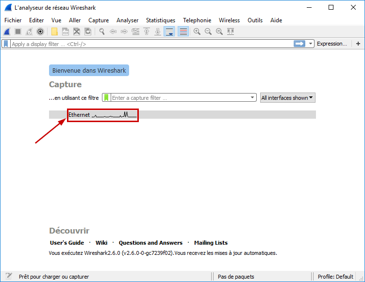Image resolution: width=365 pixels, height=282 pixels.
Task: Add a filter button with plus
Action: (x=358, y=44)
